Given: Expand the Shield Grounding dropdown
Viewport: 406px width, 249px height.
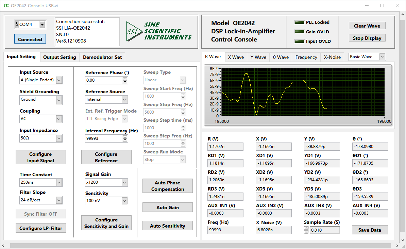Looking at the screenshot, I should click(59, 100).
